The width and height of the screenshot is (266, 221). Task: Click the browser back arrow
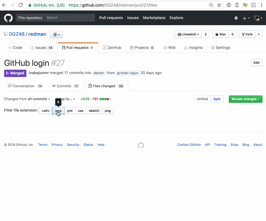pyautogui.click(x=4, y=5)
